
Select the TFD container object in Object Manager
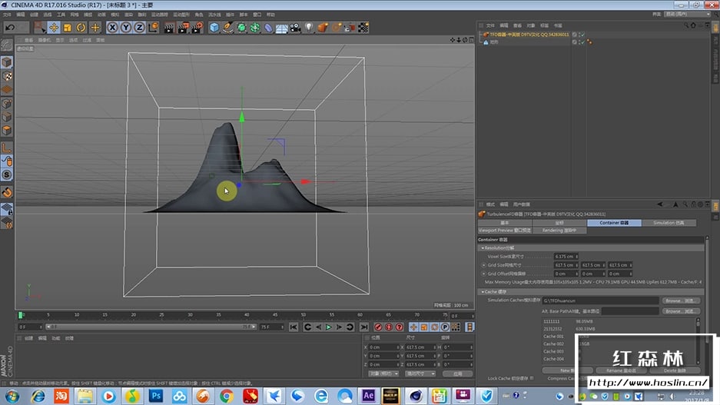pyautogui.click(x=529, y=35)
